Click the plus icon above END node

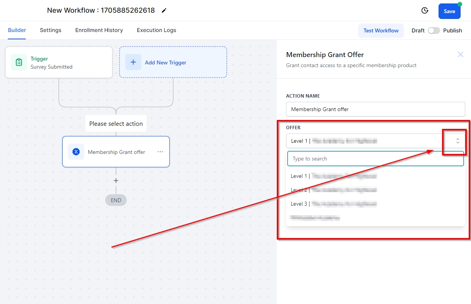116,181
